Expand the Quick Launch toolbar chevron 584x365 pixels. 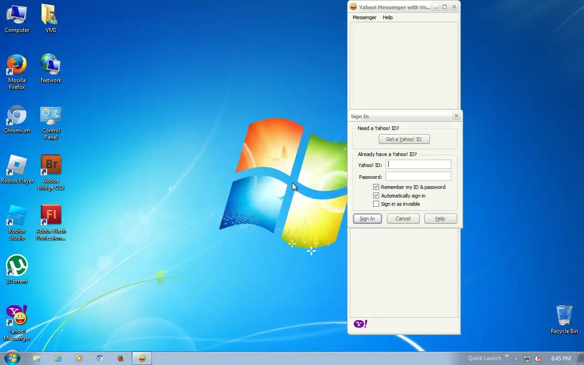click(x=506, y=356)
